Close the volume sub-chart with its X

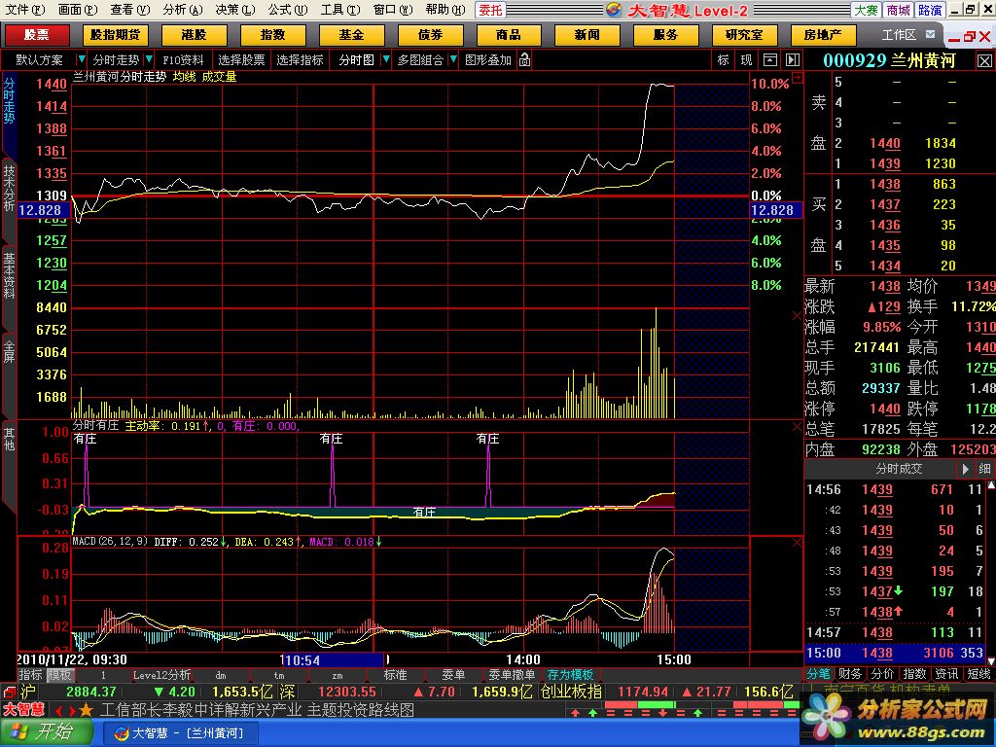pos(798,316)
